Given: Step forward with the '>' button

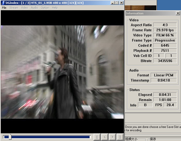Looking at the screenshot, I should tap(112, 137).
